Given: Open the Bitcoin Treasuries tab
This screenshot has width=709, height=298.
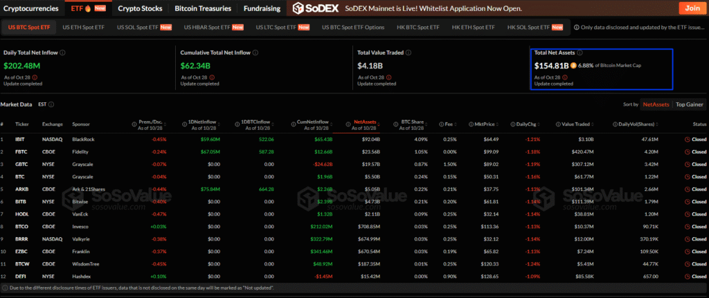Looking at the screenshot, I should click(x=203, y=8).
